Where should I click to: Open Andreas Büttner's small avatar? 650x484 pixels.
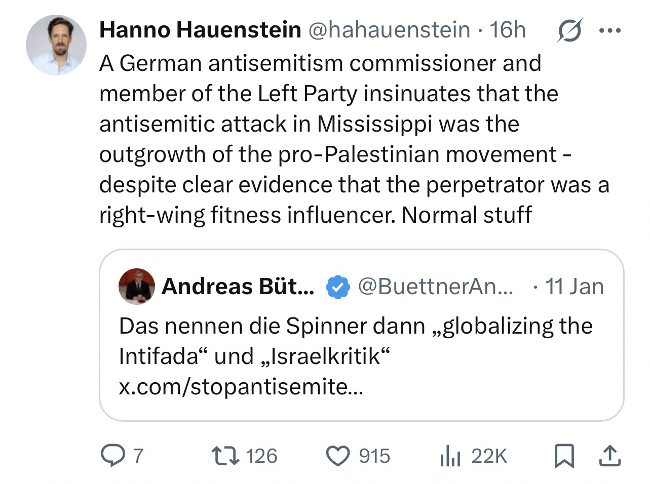[136, 287]
